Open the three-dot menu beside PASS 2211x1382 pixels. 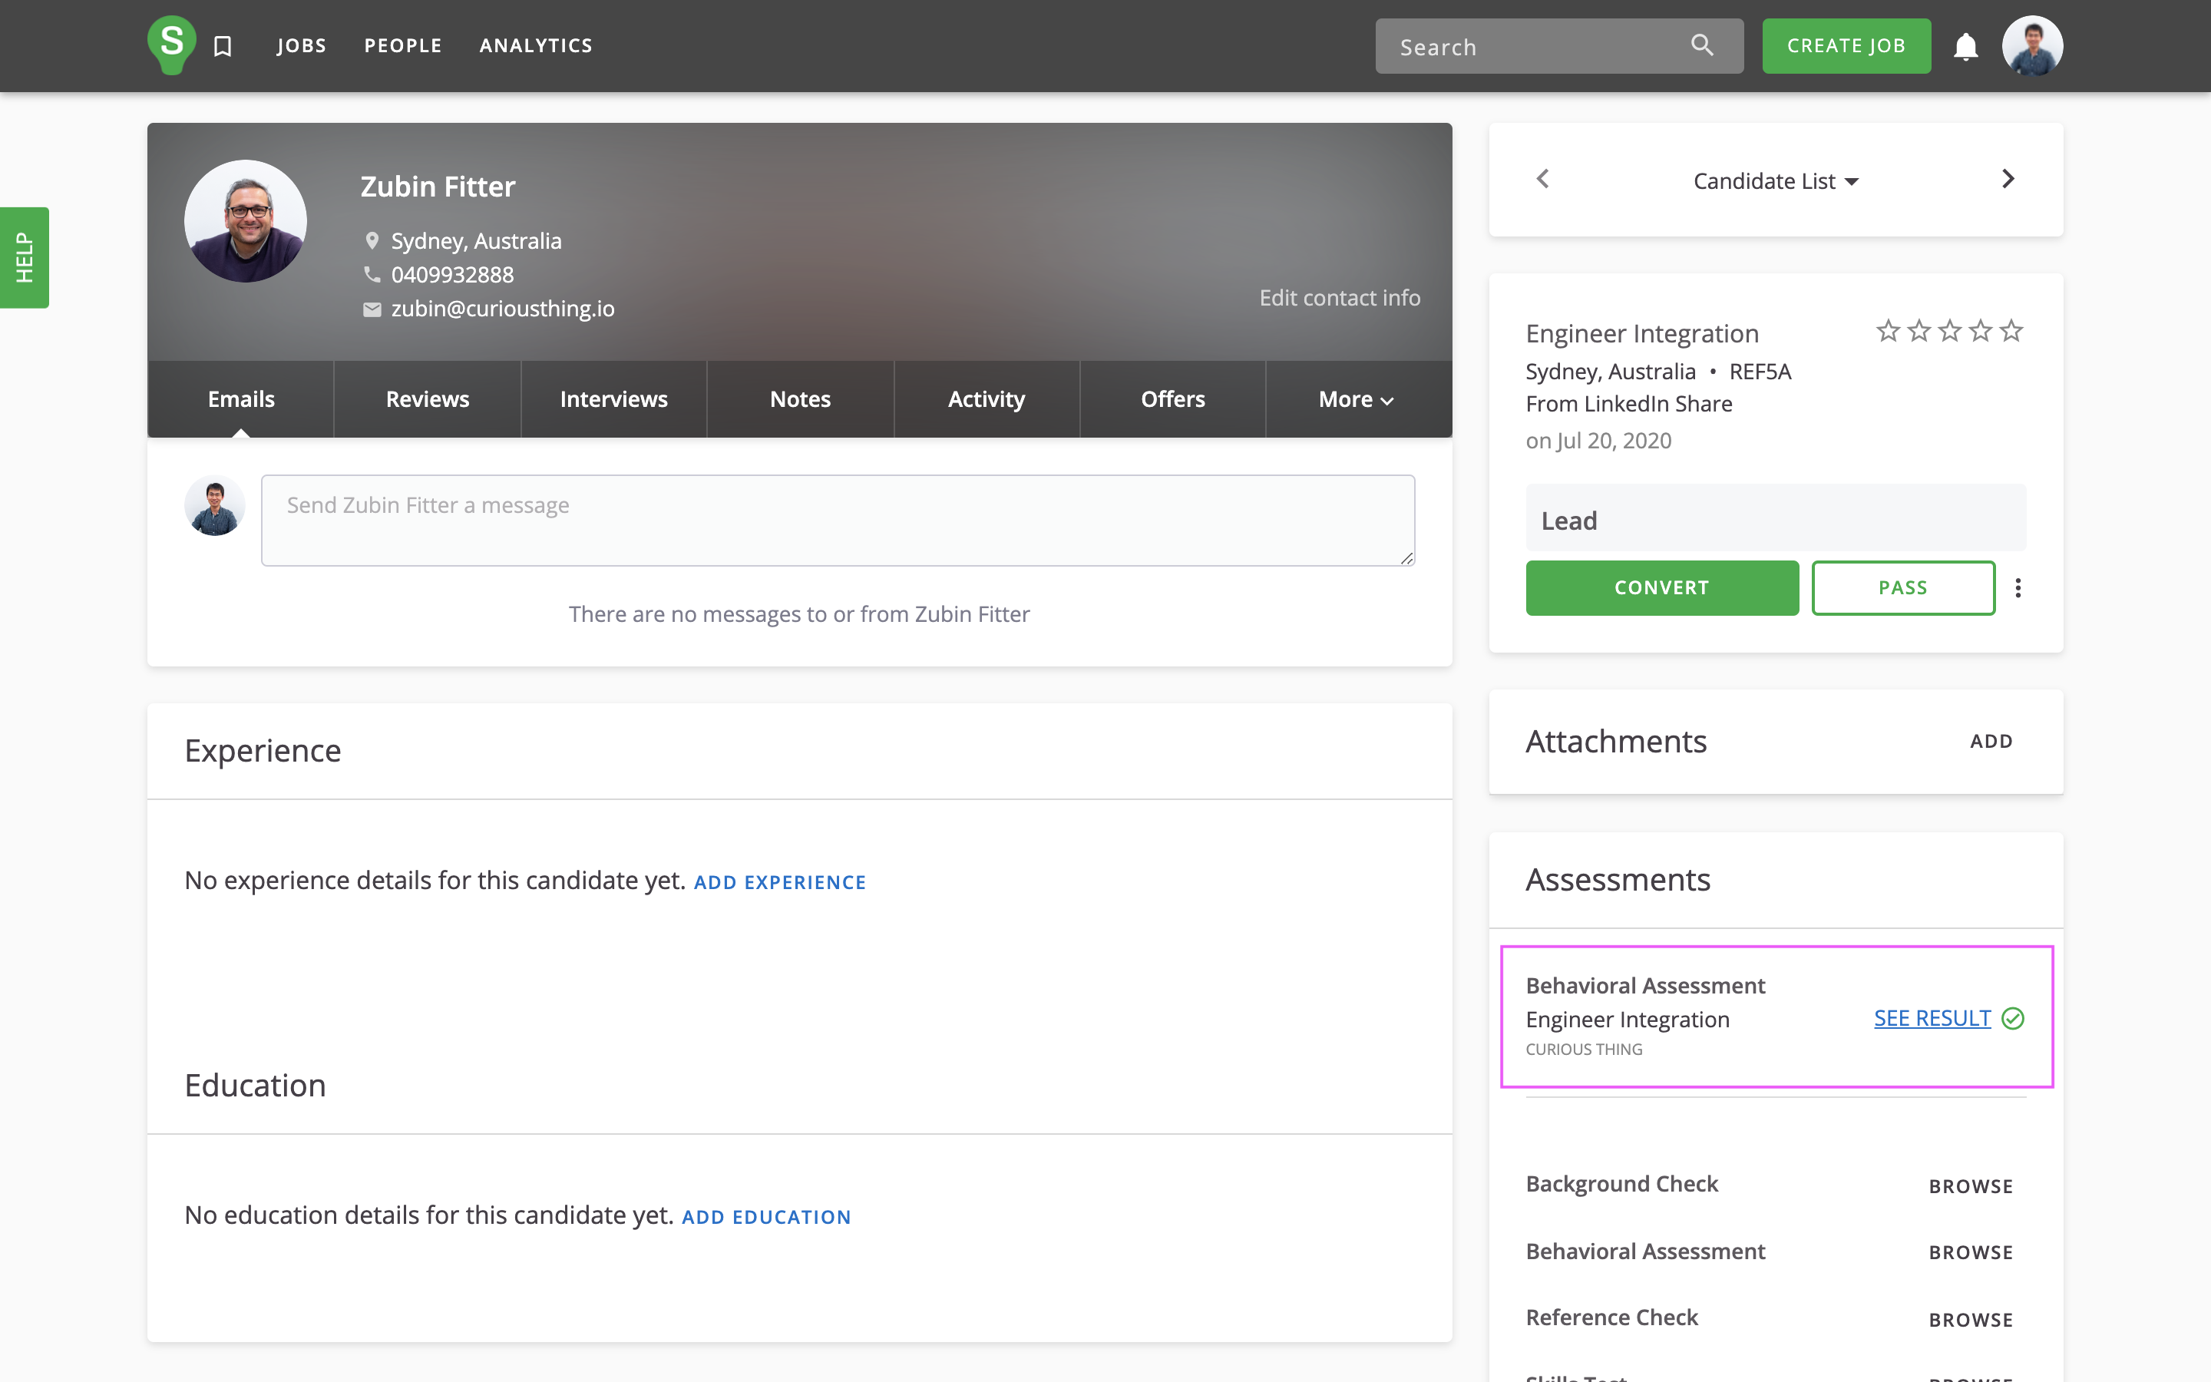coord(2018,587)
